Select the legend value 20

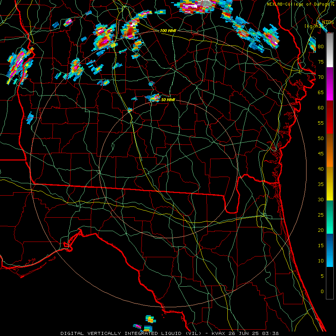(x=321, y=230)
